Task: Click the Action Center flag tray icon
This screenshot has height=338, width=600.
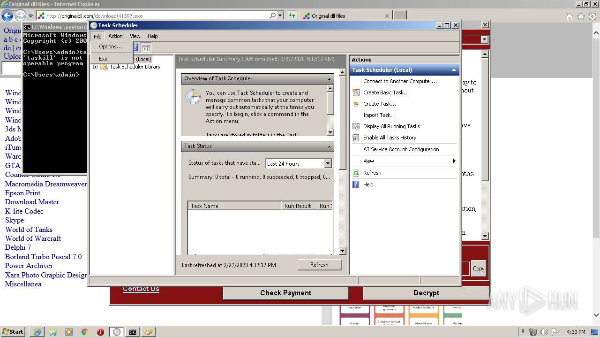Action: click(x=556, y=332)
